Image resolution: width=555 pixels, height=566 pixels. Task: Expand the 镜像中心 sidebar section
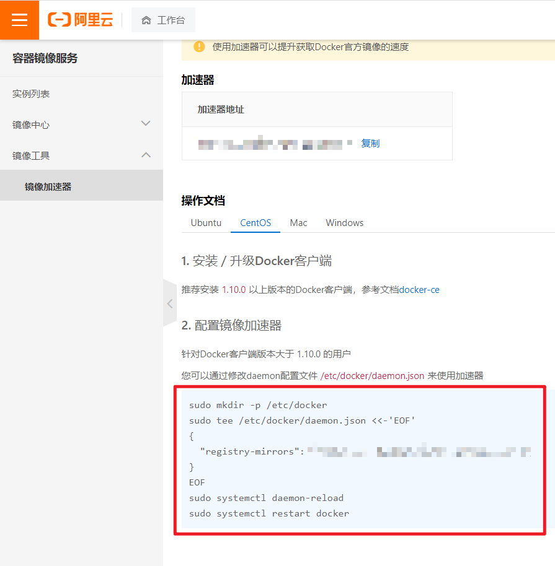pos(146,123)
